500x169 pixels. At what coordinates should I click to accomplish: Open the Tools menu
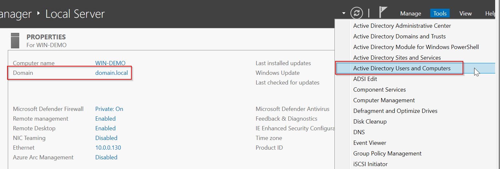pyautogui.click(x=440, y=13)
